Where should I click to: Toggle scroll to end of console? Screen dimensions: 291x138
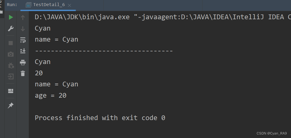tap(23, 51)
